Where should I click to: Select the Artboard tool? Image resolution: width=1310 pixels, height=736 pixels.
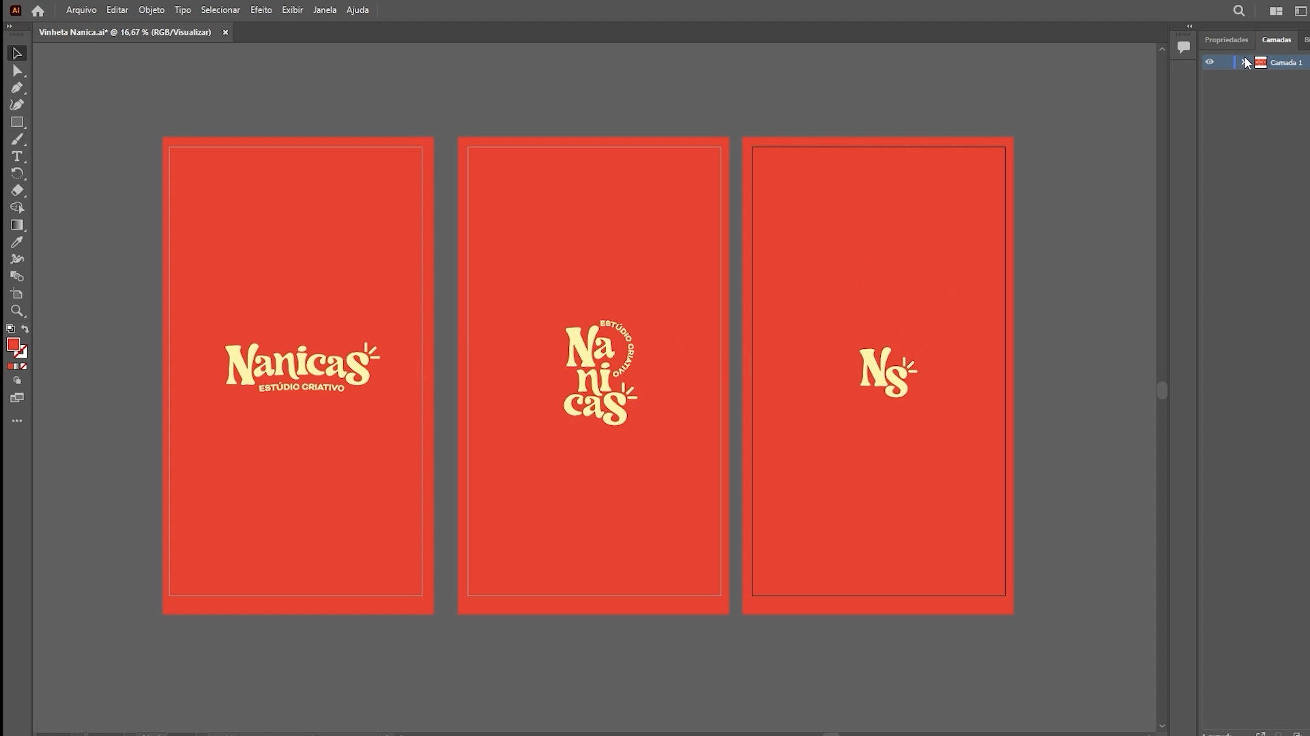[17, 294]
